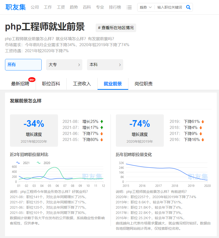The image size is (219, 238).
Task: Click the 查看所在地区情况 button
Action: tap(116, 28)
